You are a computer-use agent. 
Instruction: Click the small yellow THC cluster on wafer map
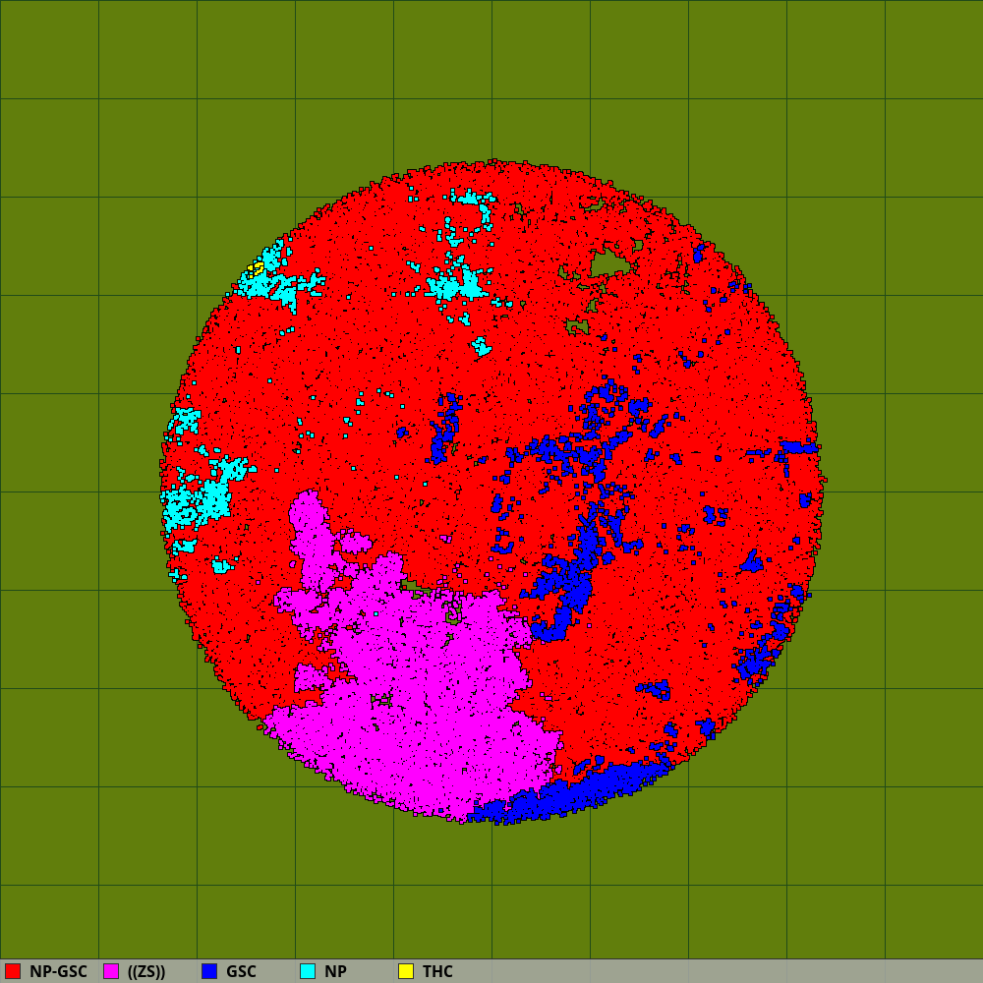256,269
